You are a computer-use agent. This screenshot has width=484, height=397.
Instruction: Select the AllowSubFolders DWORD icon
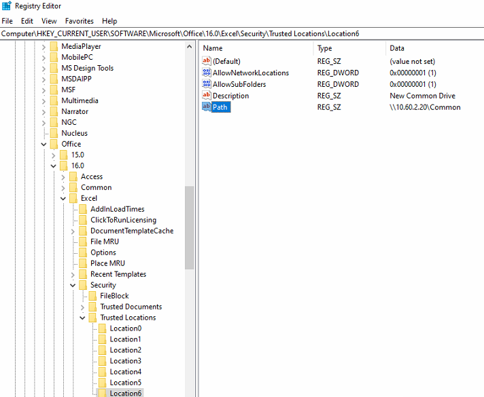(x=207, y=84)
